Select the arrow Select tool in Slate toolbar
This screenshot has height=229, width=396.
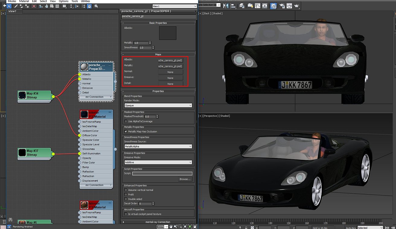coord(9,6)
